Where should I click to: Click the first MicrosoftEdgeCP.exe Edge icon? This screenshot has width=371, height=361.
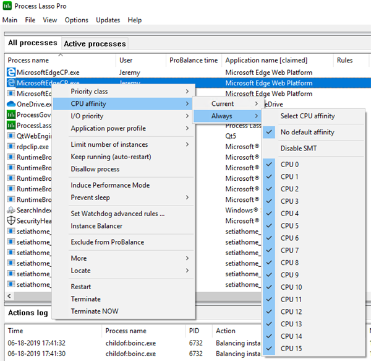(11, 72)
